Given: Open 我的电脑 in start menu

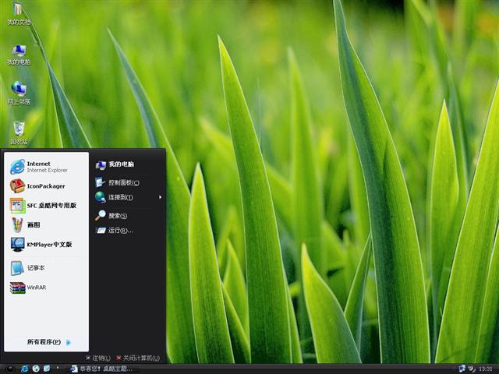Looking at the screenshot, I should (127, 164).
